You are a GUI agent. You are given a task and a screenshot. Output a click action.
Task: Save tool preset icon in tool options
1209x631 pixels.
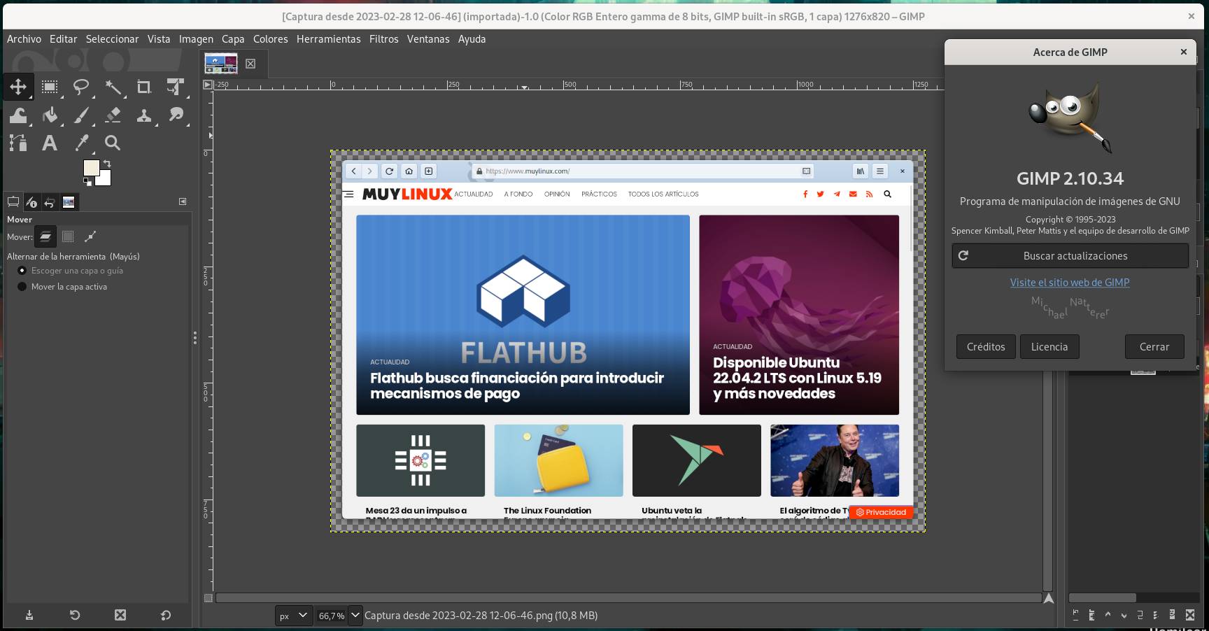(29, 615)
